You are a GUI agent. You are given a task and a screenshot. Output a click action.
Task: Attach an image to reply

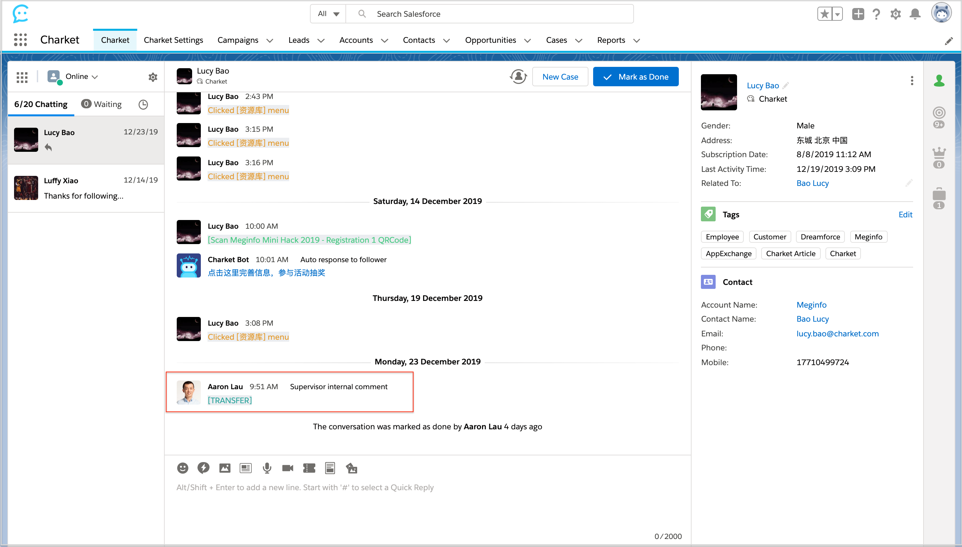coord(225,468)
